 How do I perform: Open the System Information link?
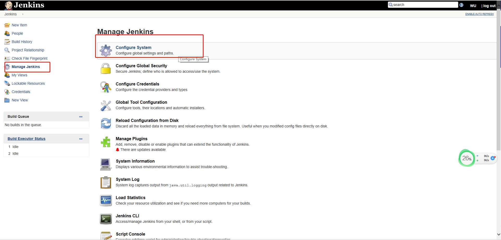pyautogui.click(x=135, y=161)
